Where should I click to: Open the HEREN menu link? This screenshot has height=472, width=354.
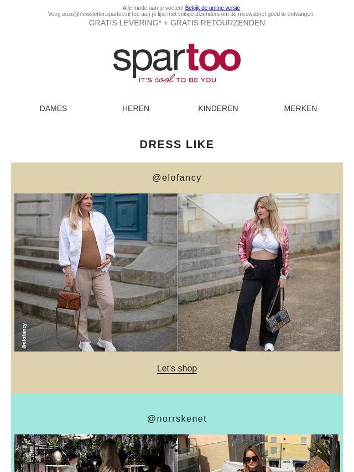(136, 108)
